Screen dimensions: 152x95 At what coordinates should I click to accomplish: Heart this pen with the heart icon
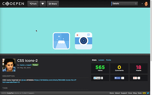43,4
